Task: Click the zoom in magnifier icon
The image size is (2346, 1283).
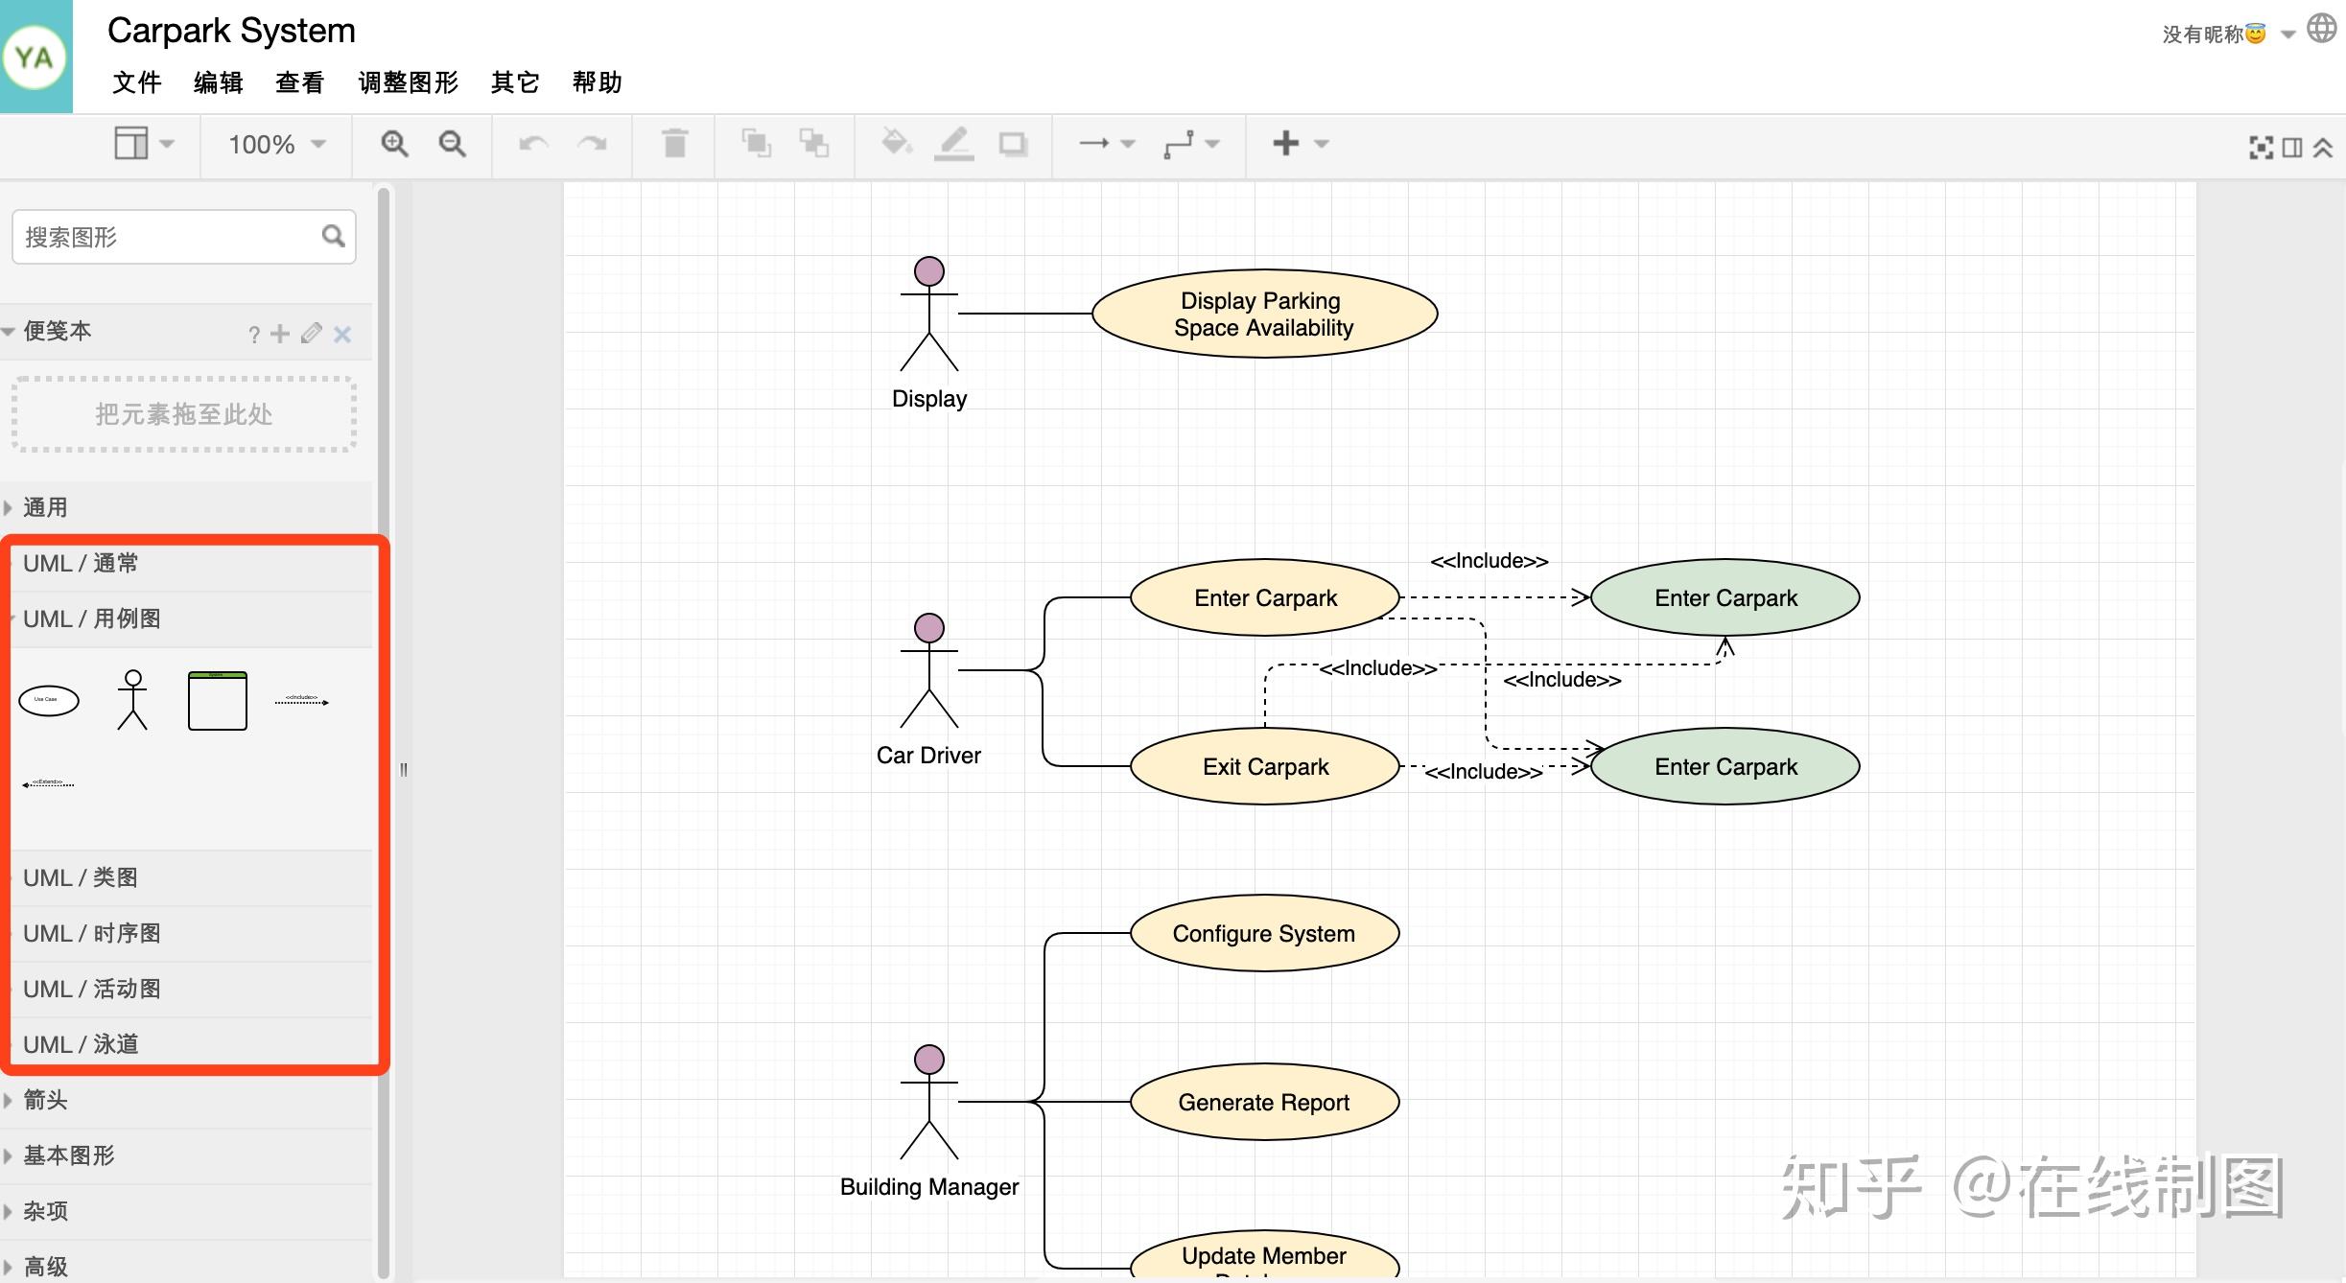Action: [x=394, y=144]
